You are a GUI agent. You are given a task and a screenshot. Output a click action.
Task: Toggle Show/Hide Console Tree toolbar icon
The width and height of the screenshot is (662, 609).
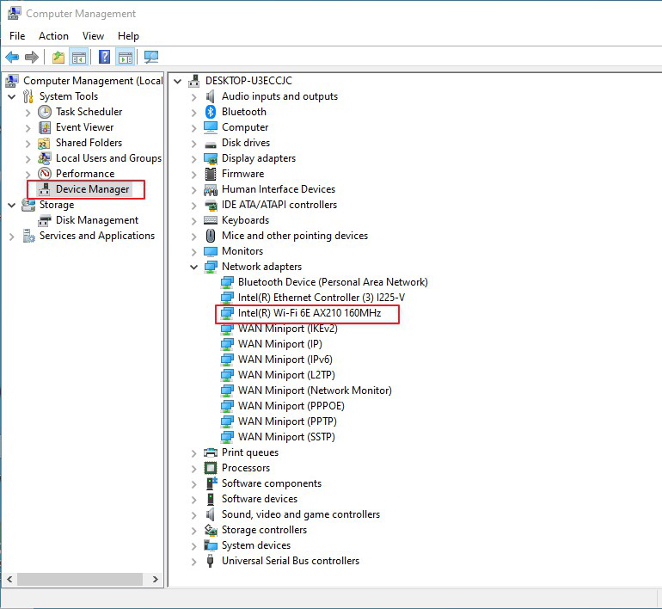[79, 57]
